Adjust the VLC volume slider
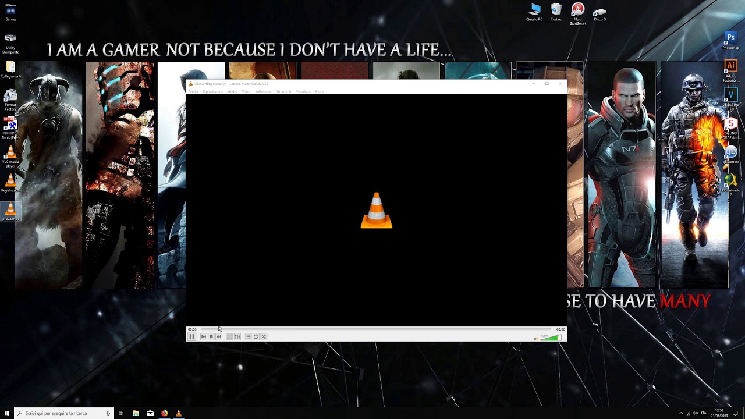The height and width of the screenshot is (419, 745). point(551,338)
